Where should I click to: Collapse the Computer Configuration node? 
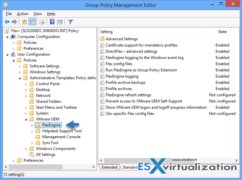(7, 37)
